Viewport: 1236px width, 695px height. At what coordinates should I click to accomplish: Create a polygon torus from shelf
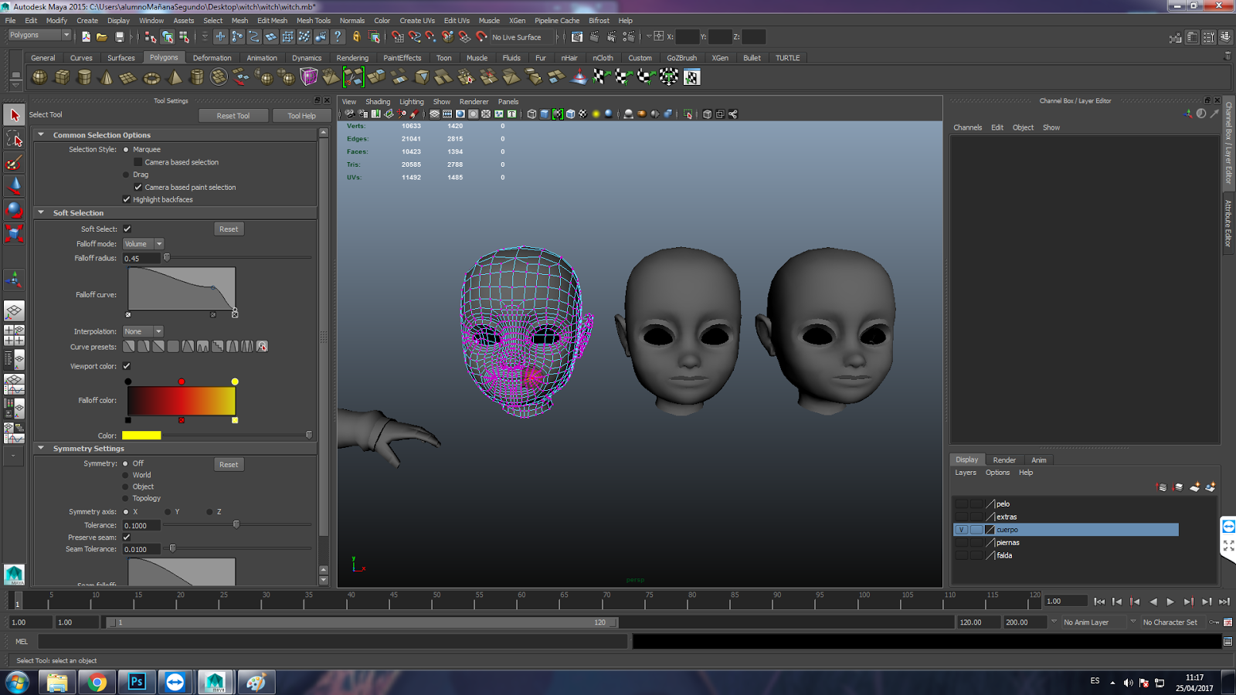[151, 77]
